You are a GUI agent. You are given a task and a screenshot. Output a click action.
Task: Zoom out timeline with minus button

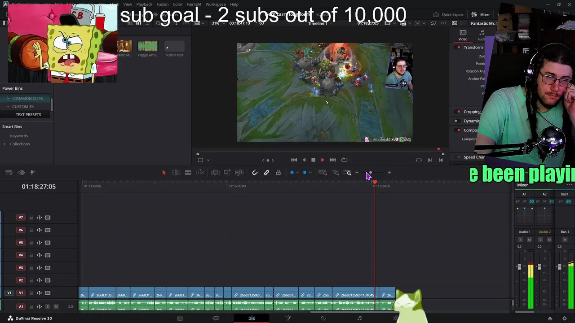pos(357,173)
